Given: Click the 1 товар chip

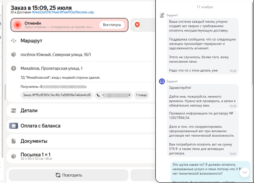Looking at the screenshot, I should [141, 95].
